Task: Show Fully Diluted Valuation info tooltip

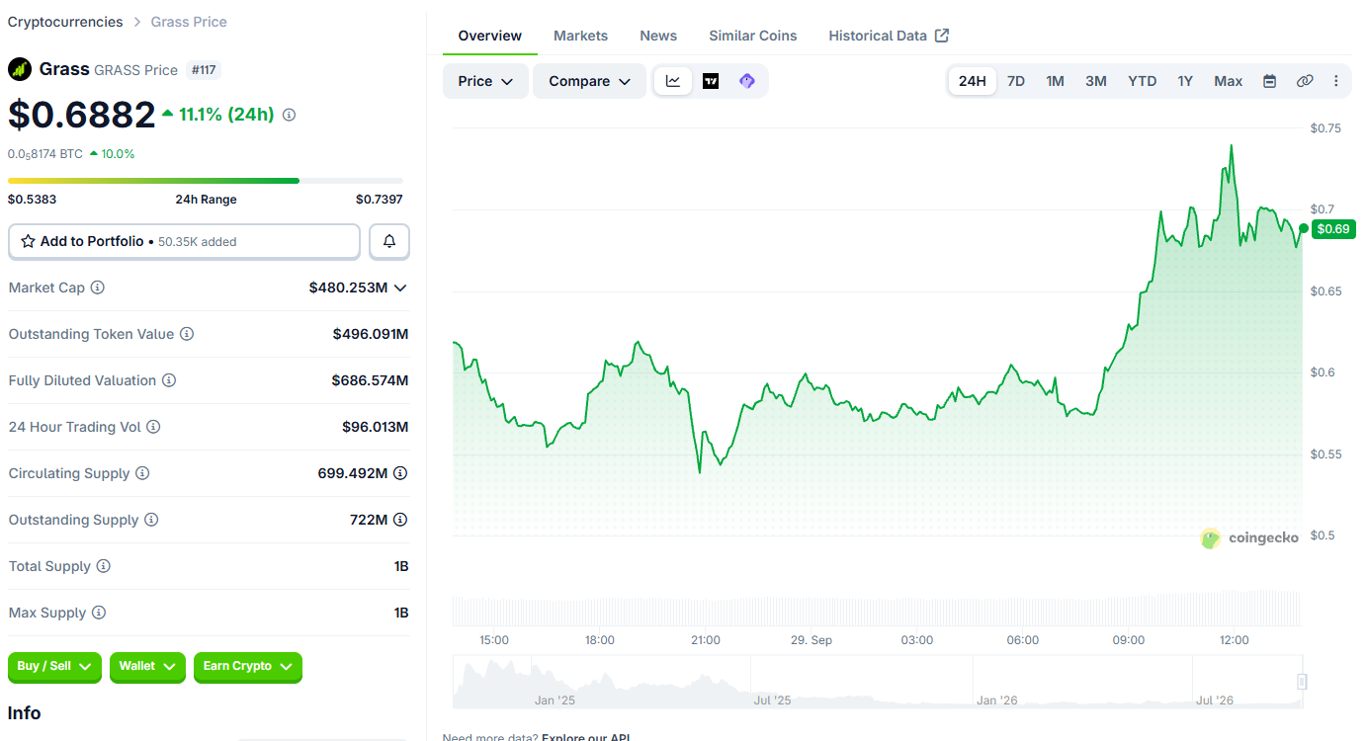Action: pyautogui.click(x=169, y=380)
